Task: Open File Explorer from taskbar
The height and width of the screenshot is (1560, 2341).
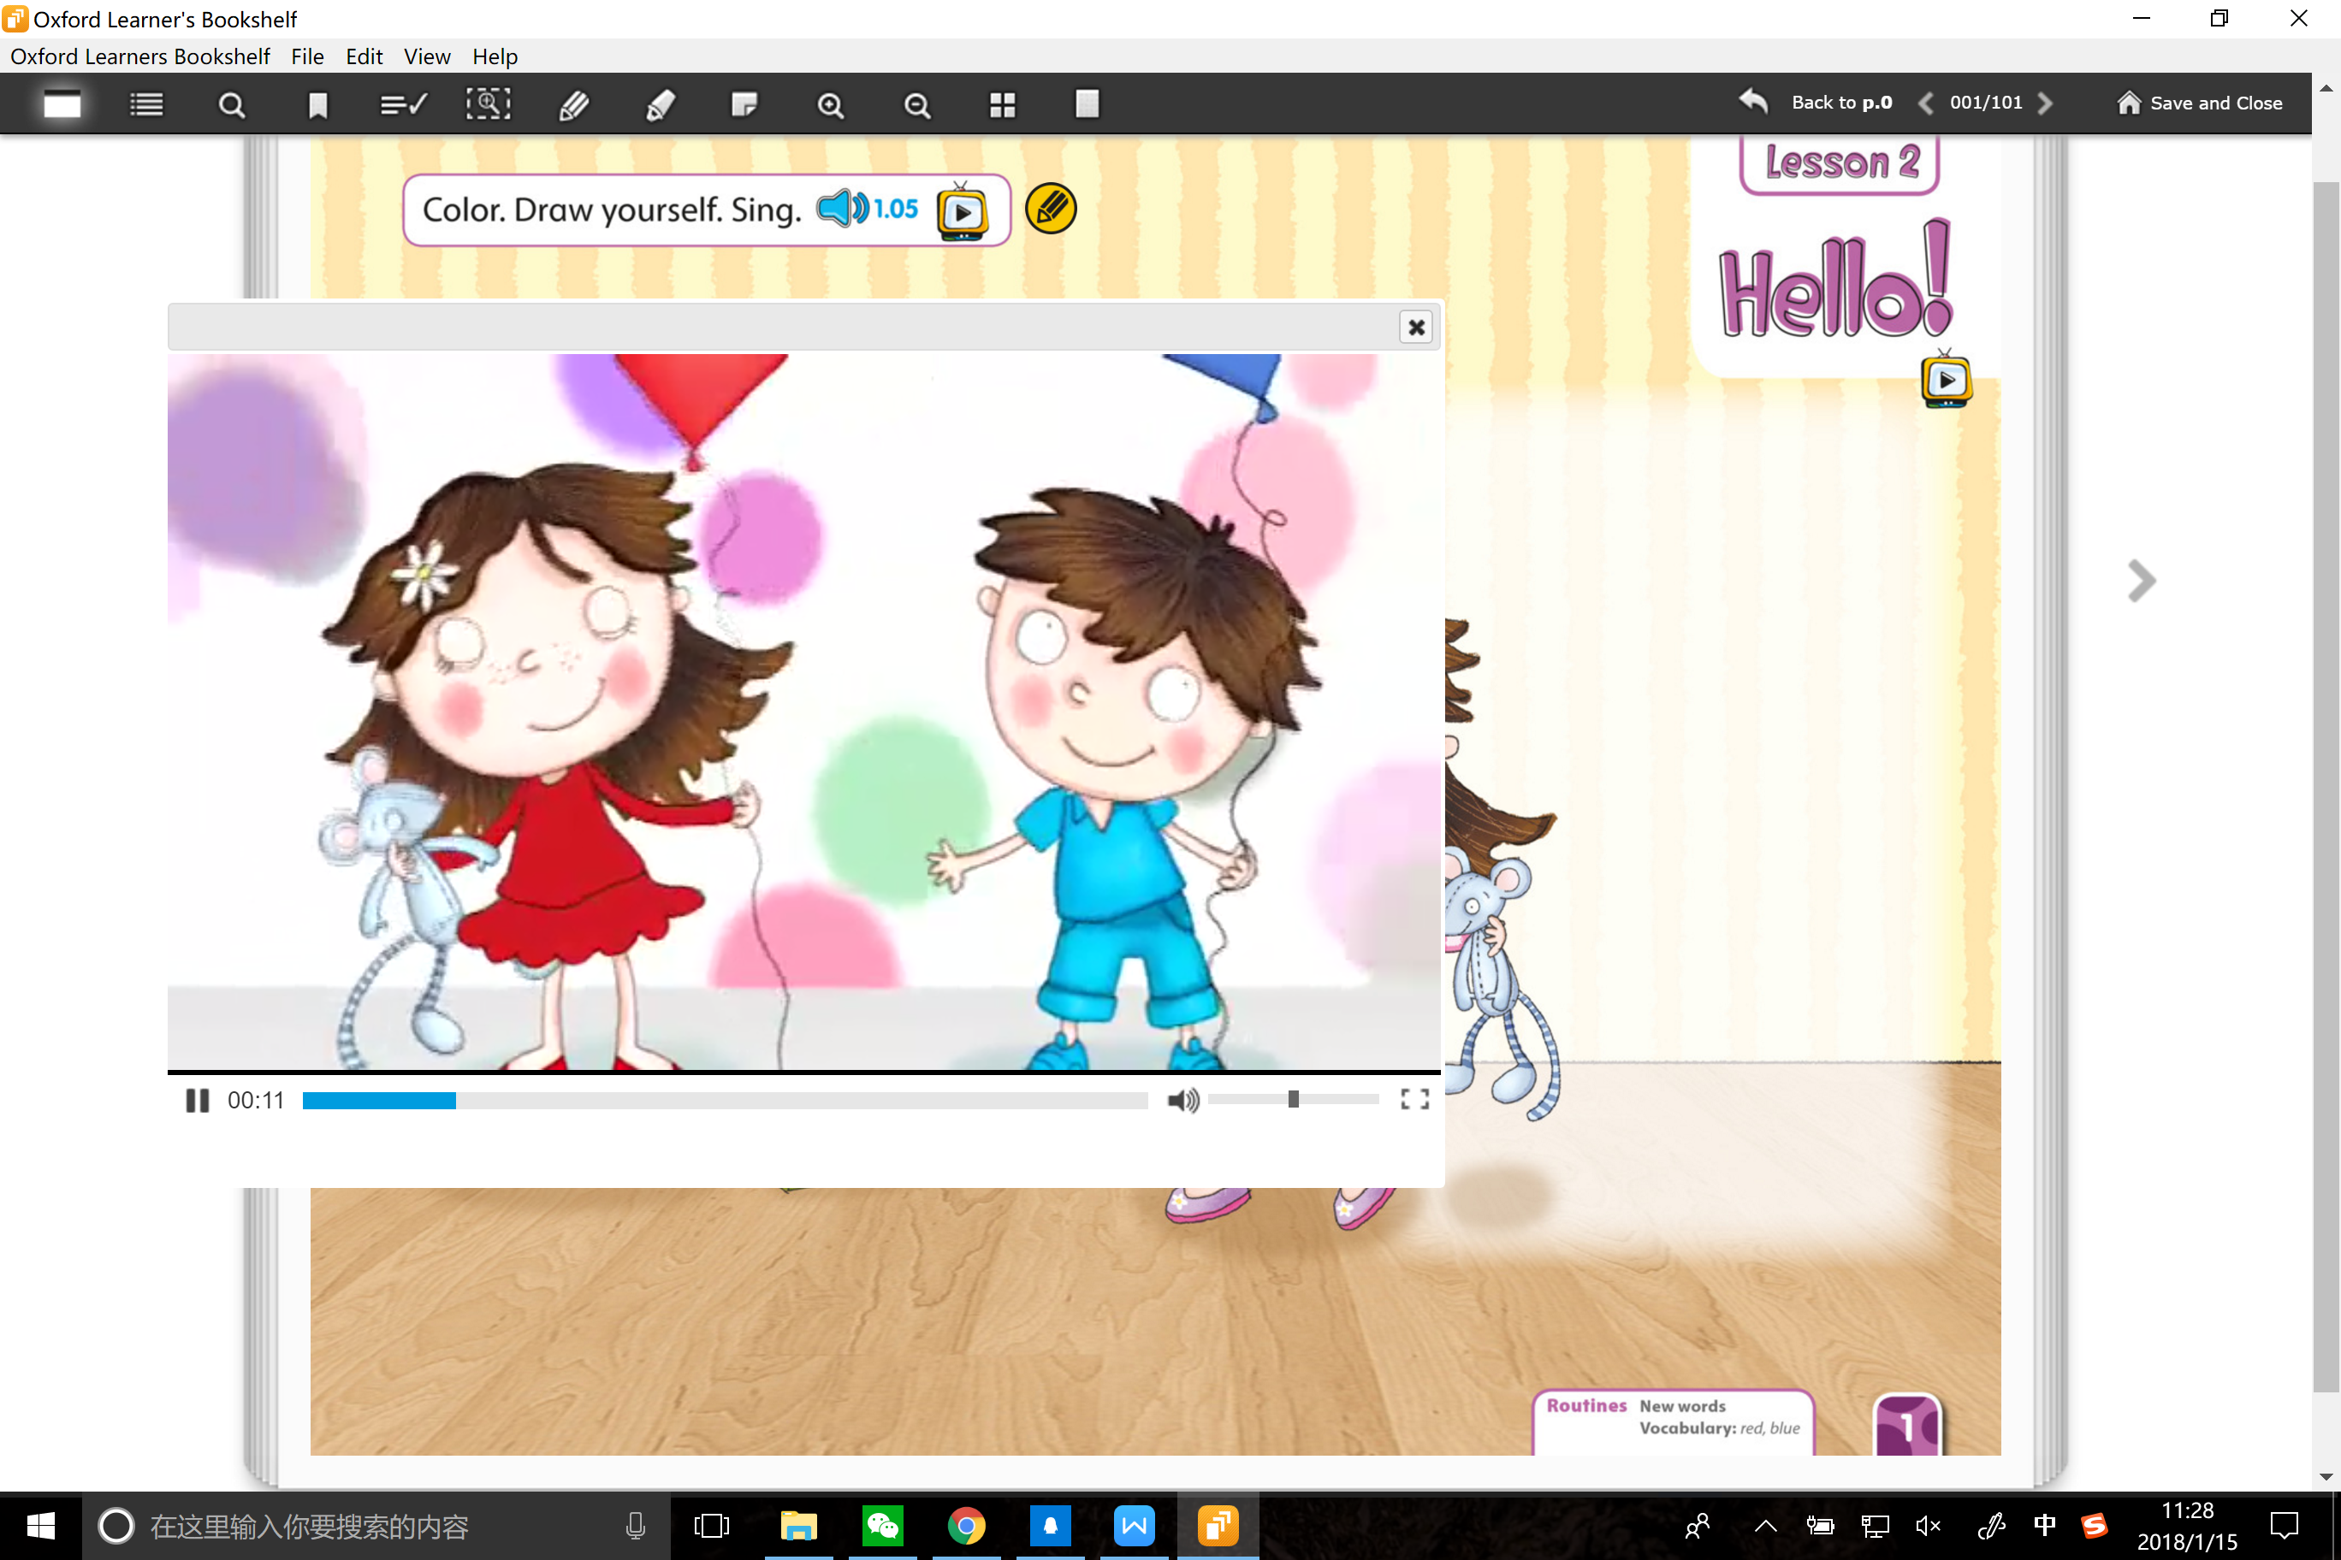Action: click(x=798, y=1525)
